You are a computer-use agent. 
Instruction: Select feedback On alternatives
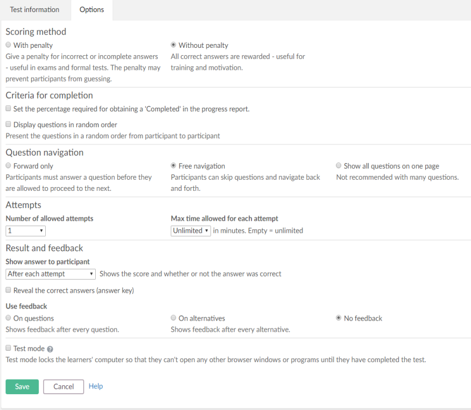173,317
